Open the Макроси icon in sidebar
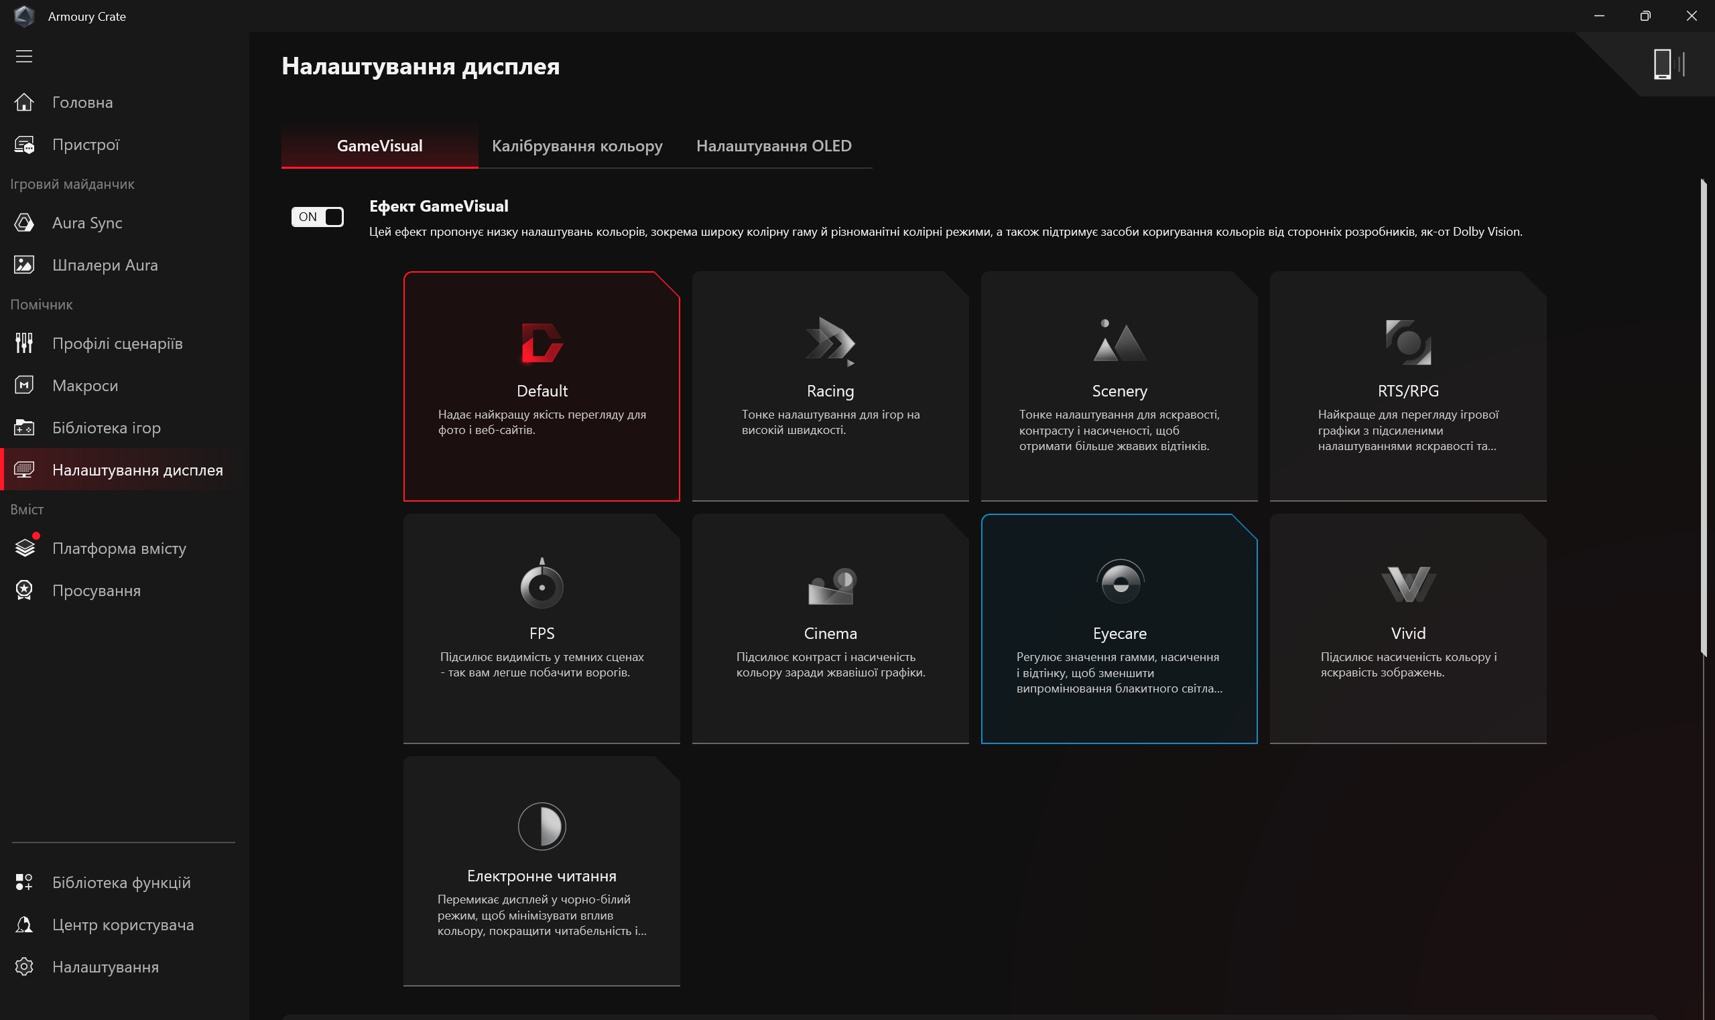The image size is (1715, 1020). (24, 386)
